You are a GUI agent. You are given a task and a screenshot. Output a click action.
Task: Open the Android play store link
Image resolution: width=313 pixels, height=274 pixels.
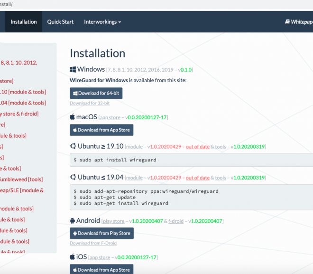click(x=113, y=221)
